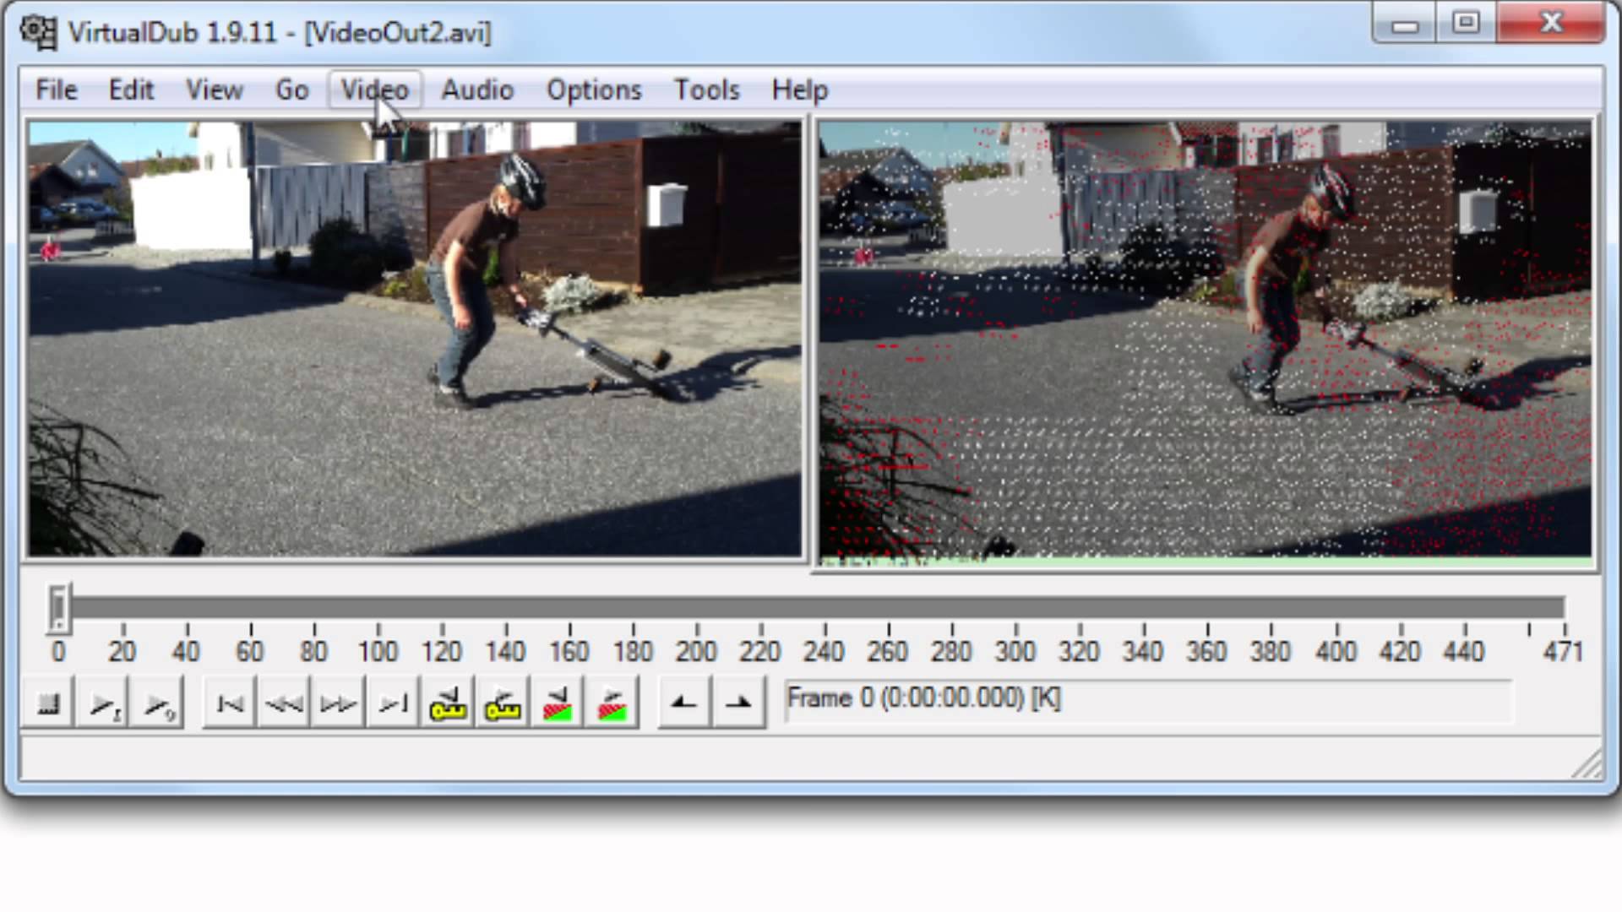Step backward one frame
1622x912 pixels.
[x=284, y=703]
